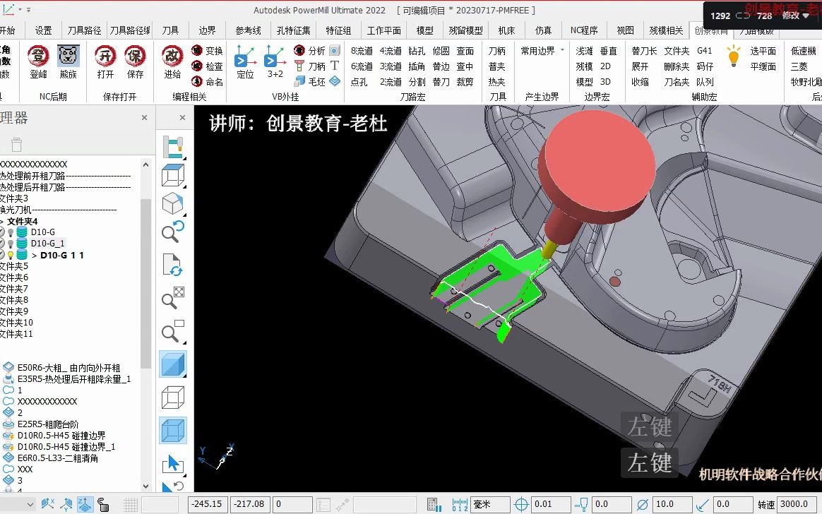Open the 边界 ribbon tab
The width and height of the screenshot is (822, 514).
[x=207, y=30]
